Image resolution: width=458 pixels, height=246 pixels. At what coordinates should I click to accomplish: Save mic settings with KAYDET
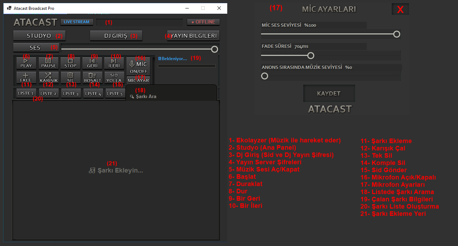click(329, 93)
